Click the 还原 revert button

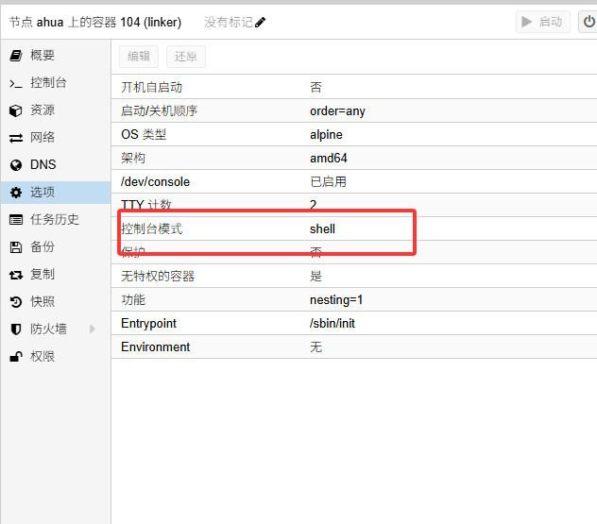(x=186, y=57)
